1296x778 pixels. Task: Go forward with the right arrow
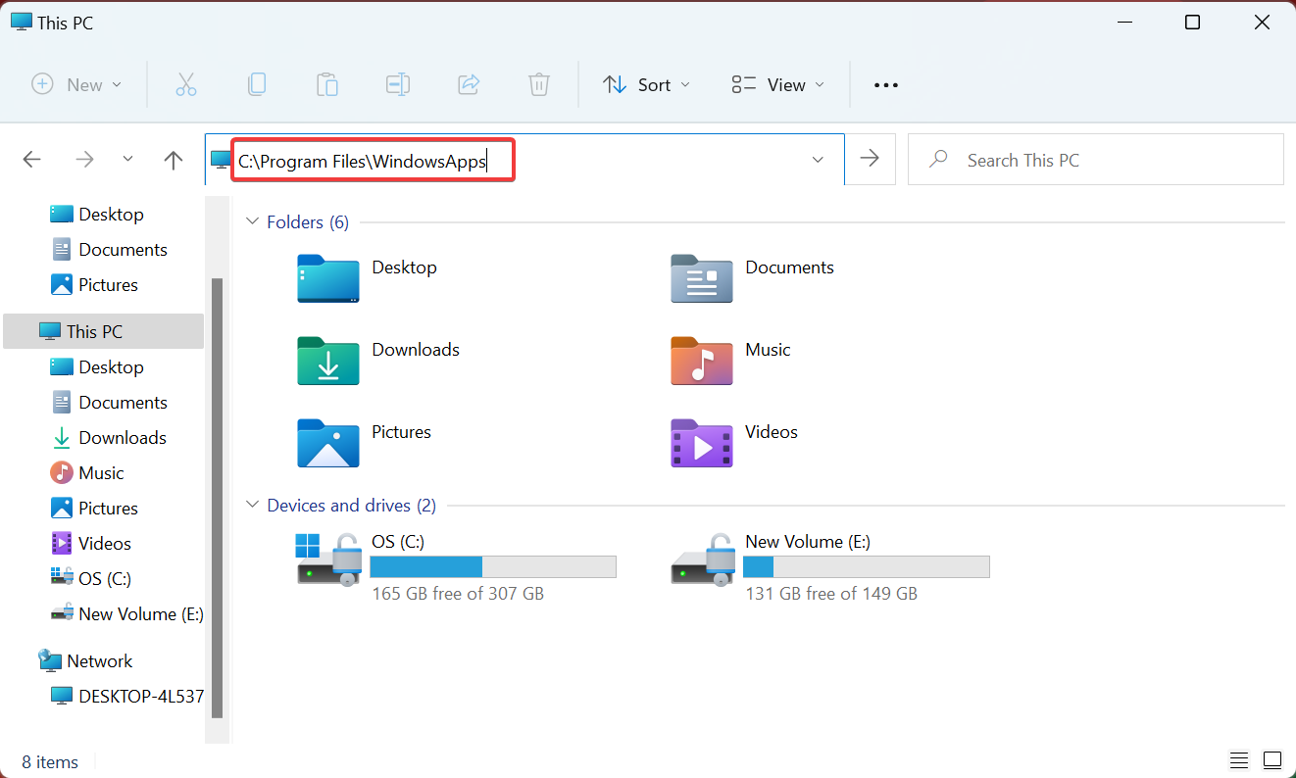[x=85, y=160]
